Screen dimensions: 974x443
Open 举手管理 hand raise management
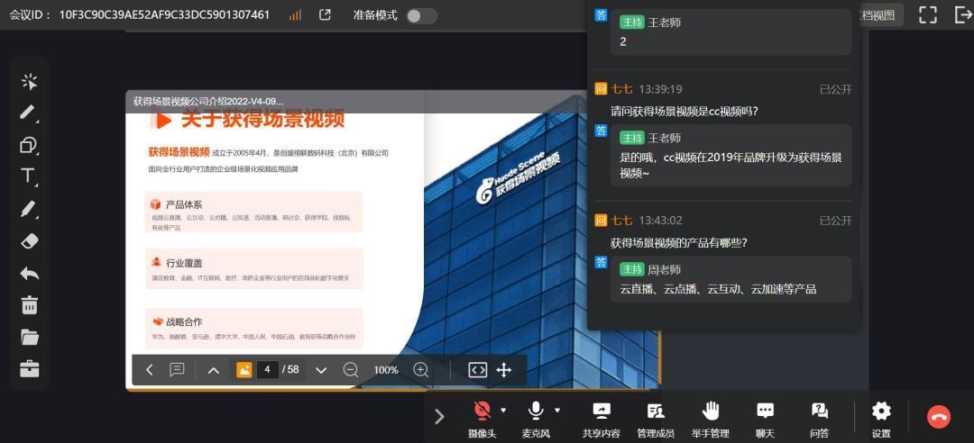click(711, 418)
